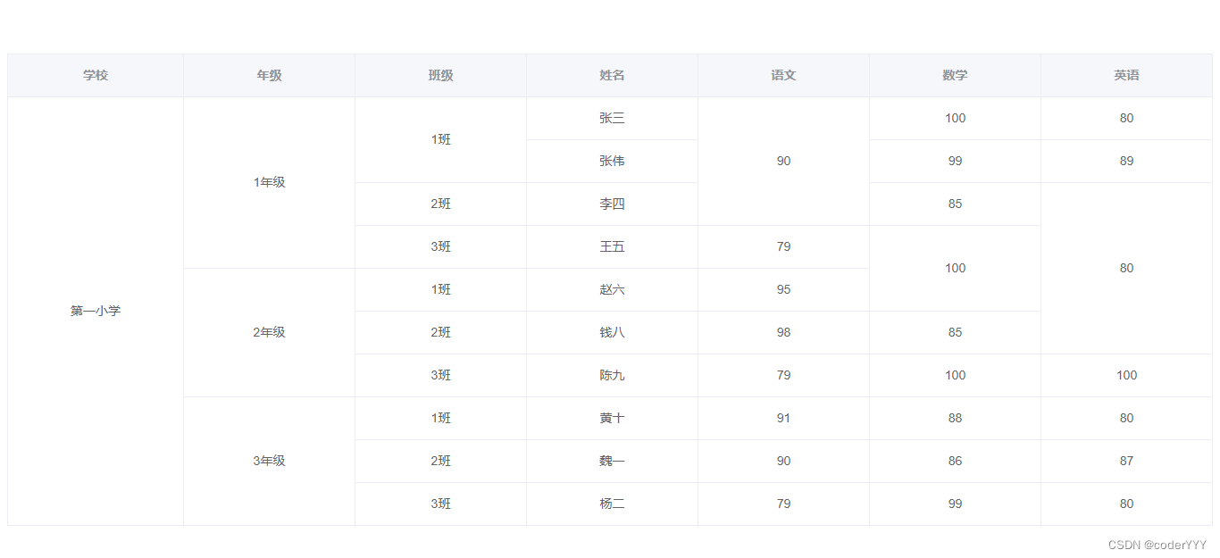Select 钱八's 语文 score of 98
Screen dimensions: 1220x558
[x=783, y=332]
